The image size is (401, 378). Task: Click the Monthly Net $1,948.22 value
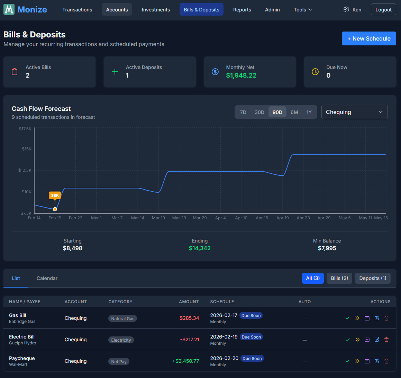[x=241, y=75]
